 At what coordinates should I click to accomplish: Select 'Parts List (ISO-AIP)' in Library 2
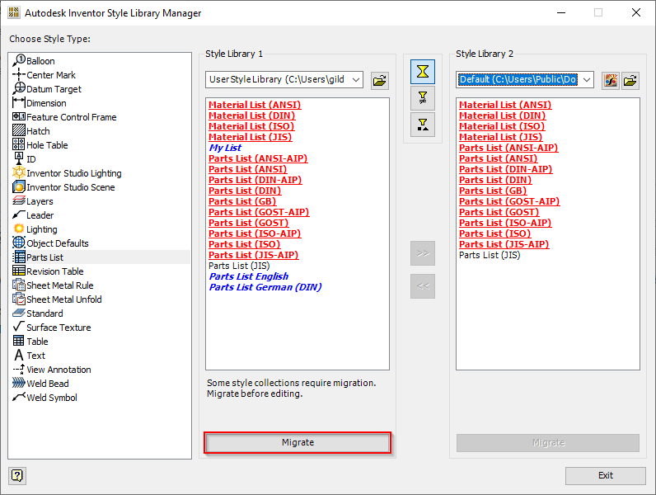(x=505, y=223)
